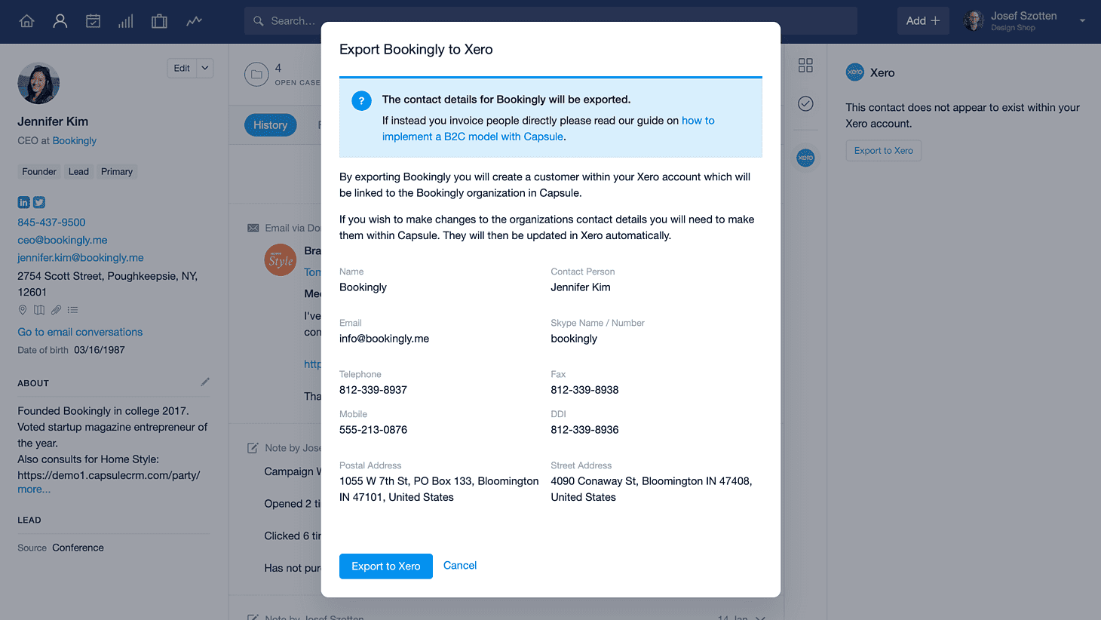Call the 845-437-9500 phone link
This screenshot has width=1101, height=620.
pos(51,223)
